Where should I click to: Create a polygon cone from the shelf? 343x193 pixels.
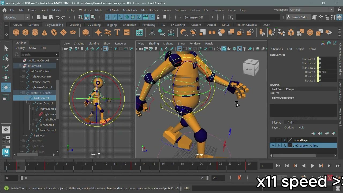[x=44, y=33]
